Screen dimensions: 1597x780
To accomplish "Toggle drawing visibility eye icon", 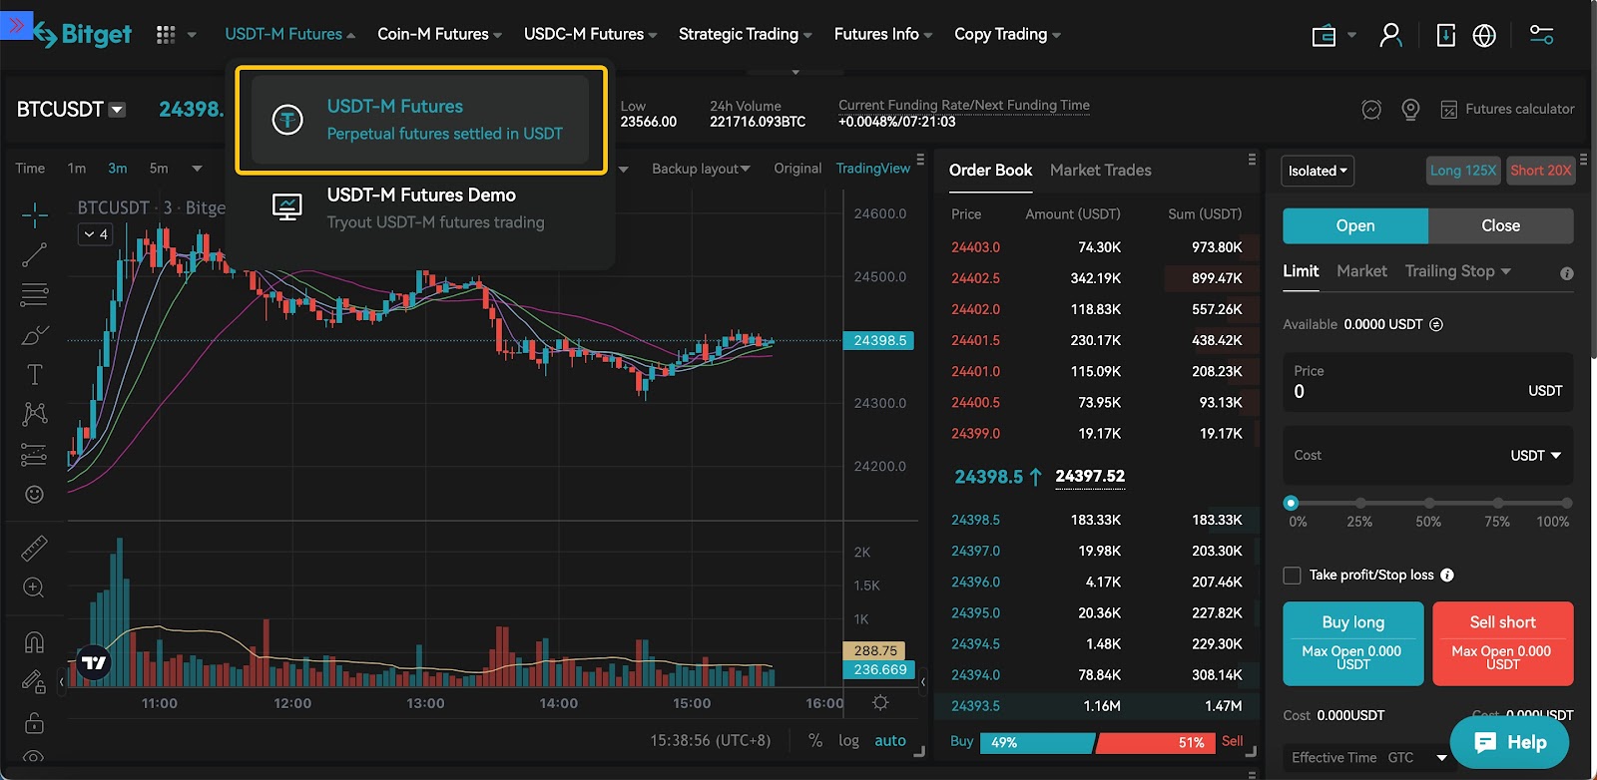I will click(34, 757).
